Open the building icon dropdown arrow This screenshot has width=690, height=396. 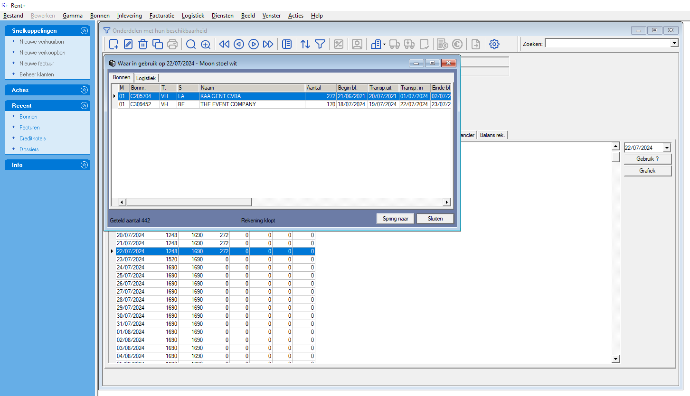click(384, 45)
